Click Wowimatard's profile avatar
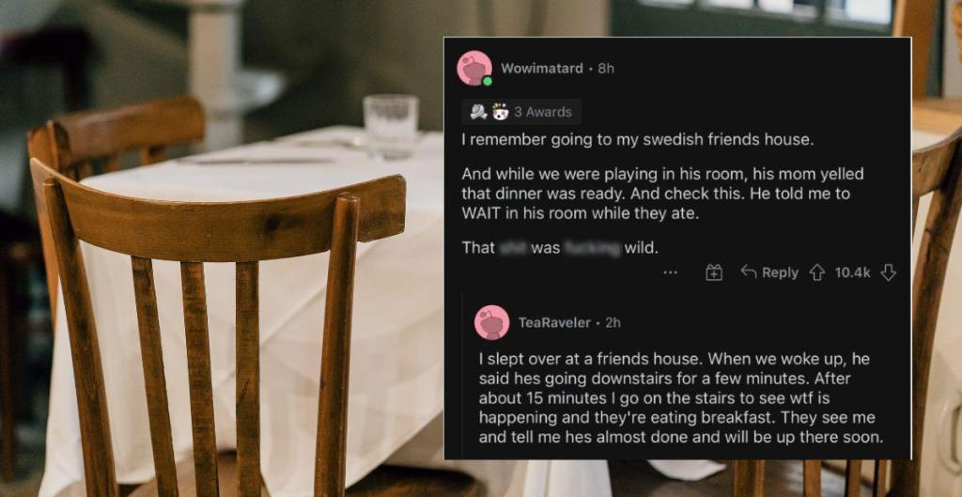Image resolution: width=962 pixels, height=497 pixels. (474, 68)
